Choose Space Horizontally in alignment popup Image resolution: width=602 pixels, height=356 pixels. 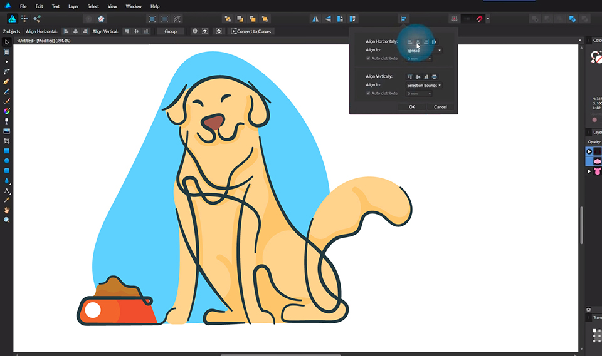tap(434, 42)
